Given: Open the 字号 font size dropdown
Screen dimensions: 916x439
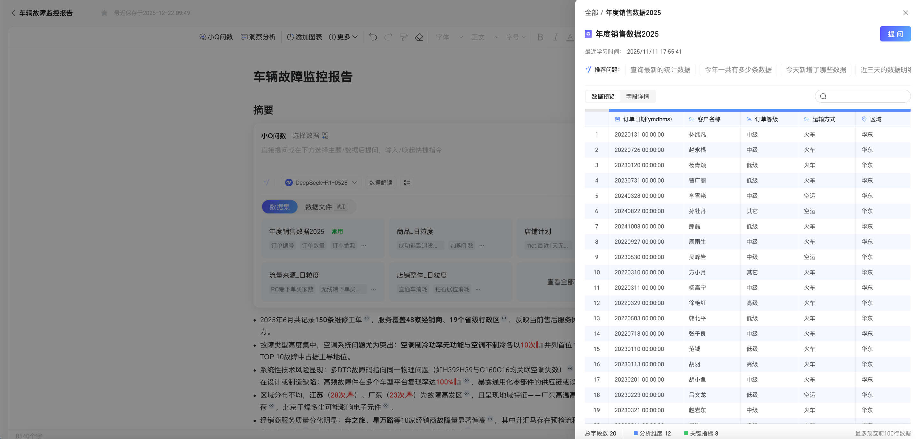Looking at the screenshot, I should pos(516,37).
